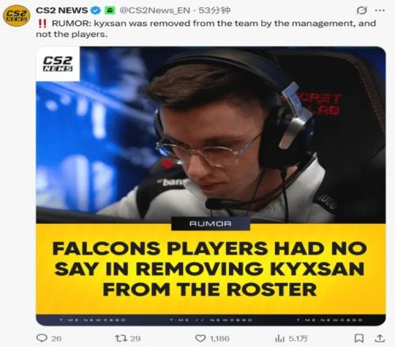Repost the tweet with retweet icon
The height and width of the screenshot is (347, 395).
[x=121, y=338]
